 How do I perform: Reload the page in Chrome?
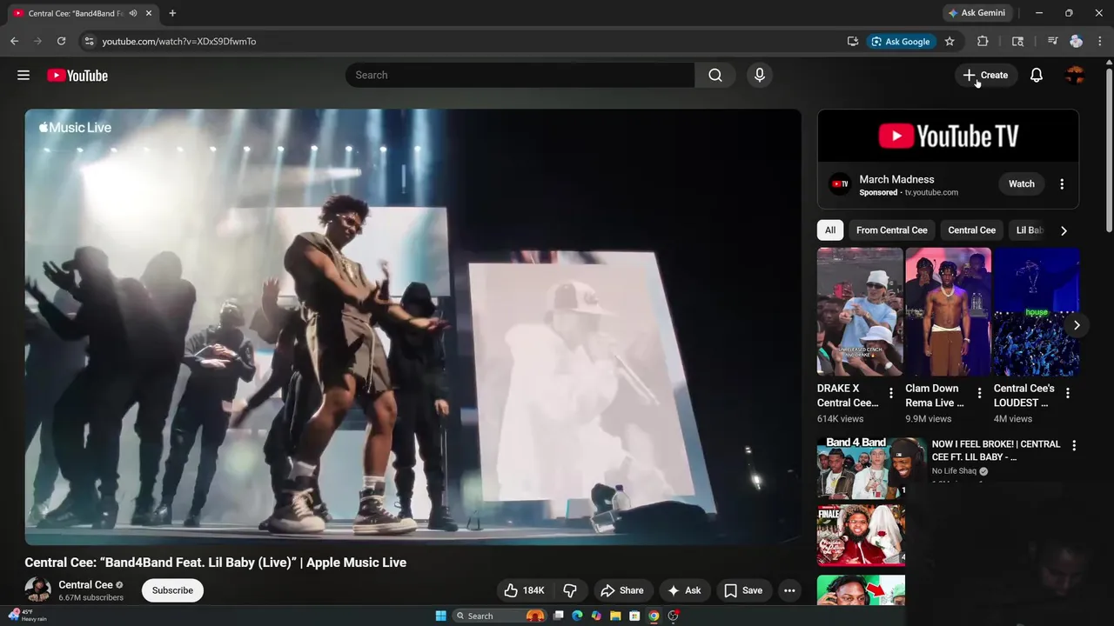click(x=61, y=41)
